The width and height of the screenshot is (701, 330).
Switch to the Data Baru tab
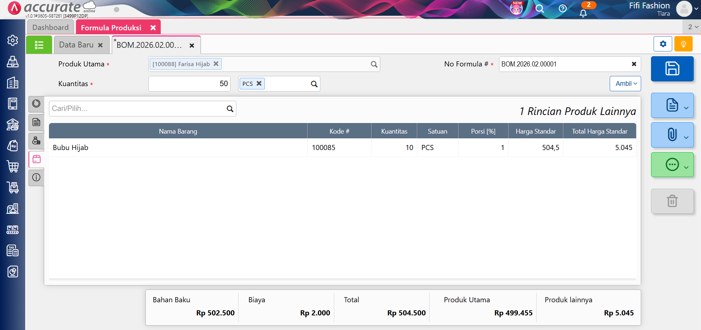(x=76, y=45)
